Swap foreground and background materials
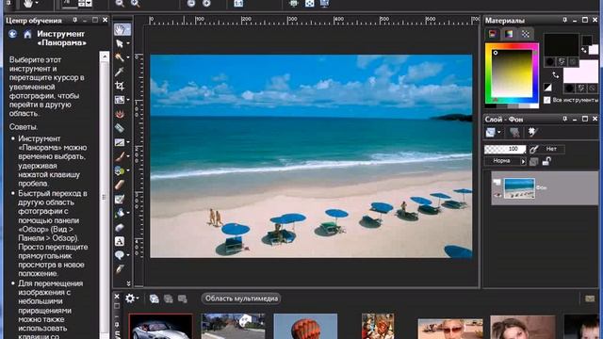 click(555, 74)
